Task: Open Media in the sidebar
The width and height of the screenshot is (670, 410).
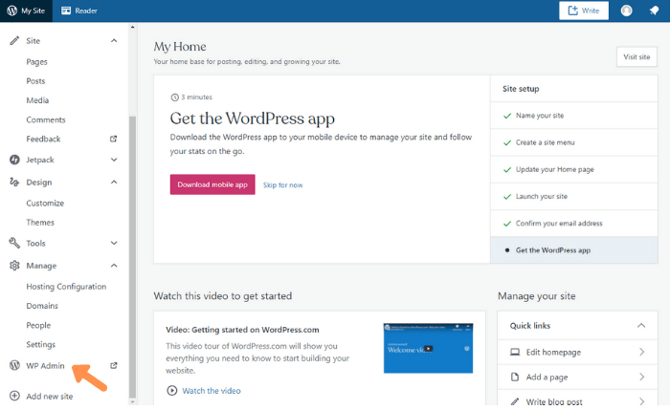Action: pyautogui.click(x=37, y=100)
